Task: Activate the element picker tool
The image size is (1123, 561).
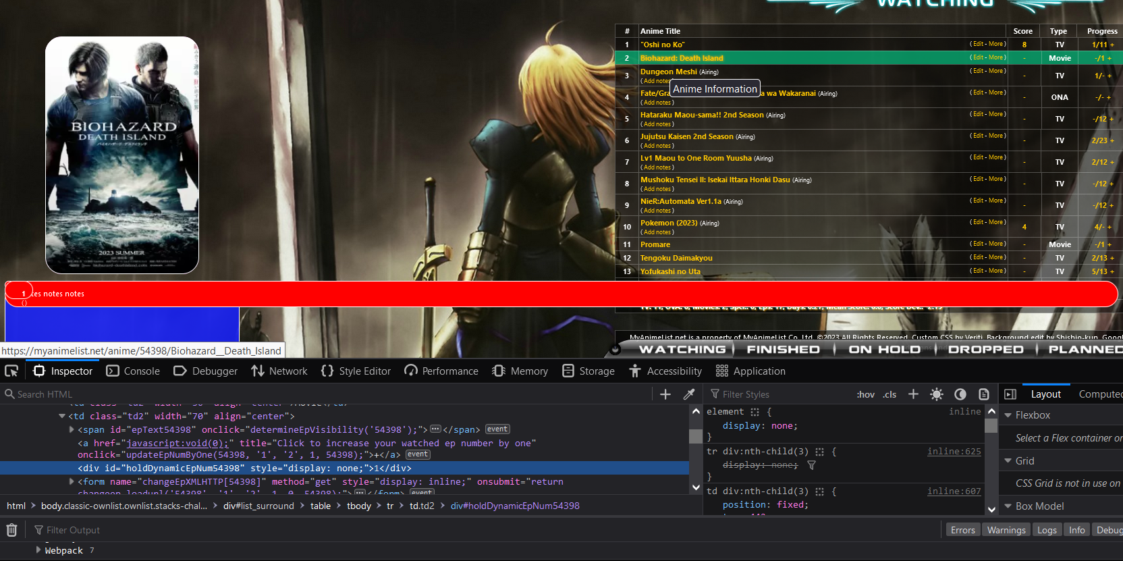Action: click(11, 371)
